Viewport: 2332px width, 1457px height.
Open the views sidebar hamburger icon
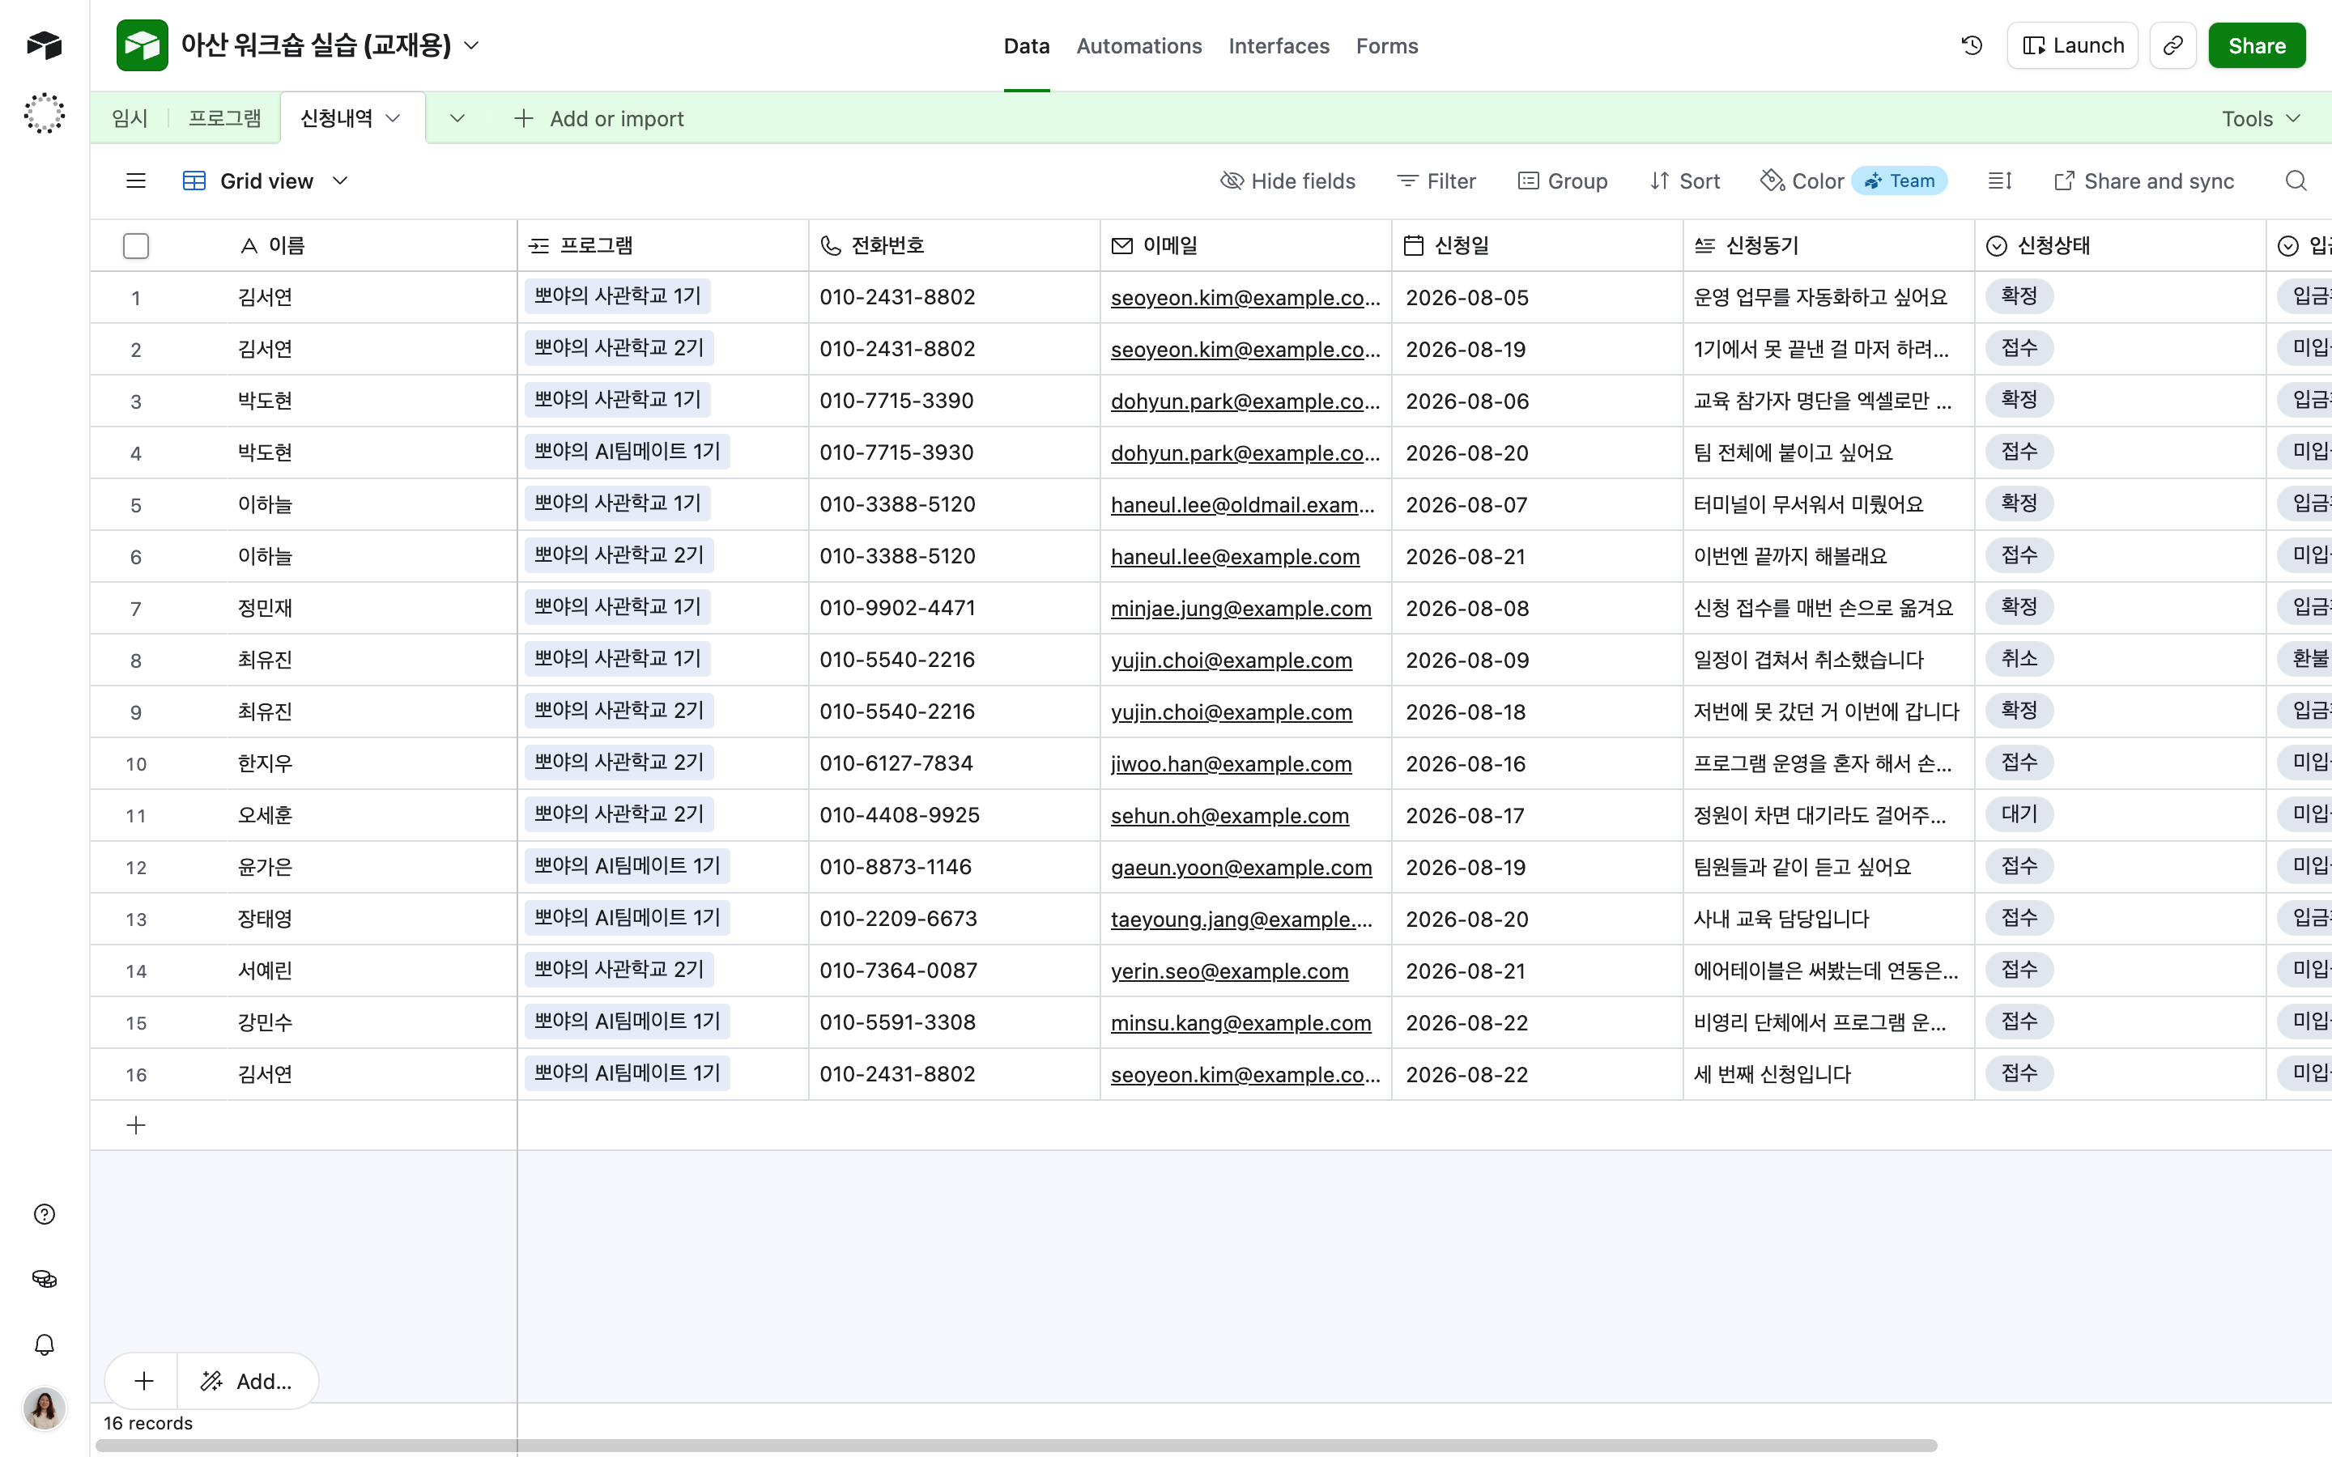(136, 181)
